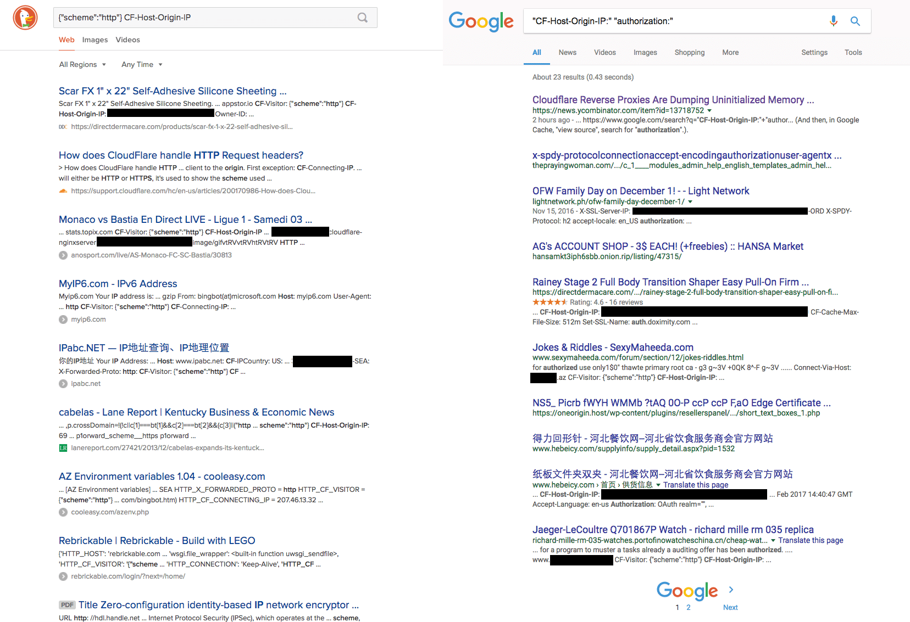The height and width of the screenshot is (622, 910).
Task: Click Translate this page for Jaeger-LeCoultre result
Action: (x=811, y=540)
